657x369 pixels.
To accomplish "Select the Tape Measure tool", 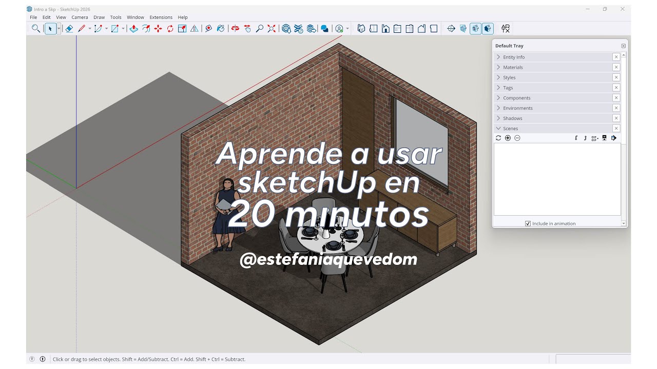I will pos(208,29).
